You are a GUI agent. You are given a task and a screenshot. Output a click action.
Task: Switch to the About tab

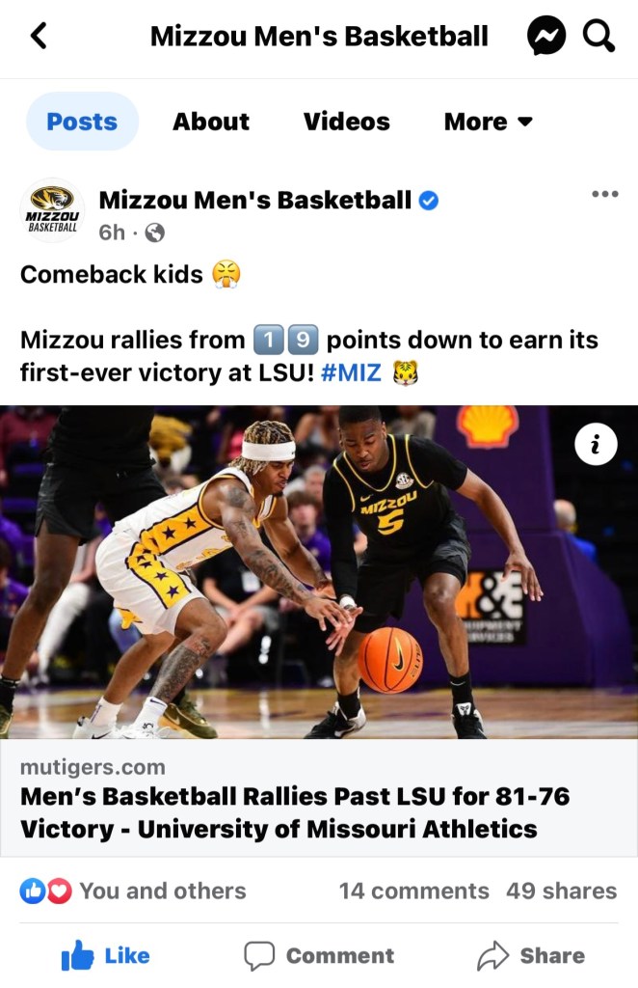[x=211, y=122]
